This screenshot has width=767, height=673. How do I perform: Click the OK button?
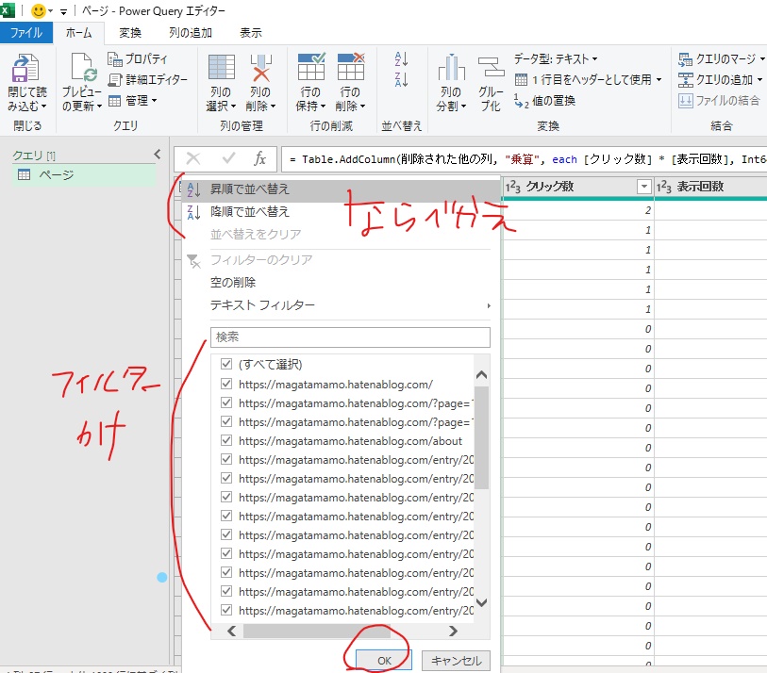point(384,661)
